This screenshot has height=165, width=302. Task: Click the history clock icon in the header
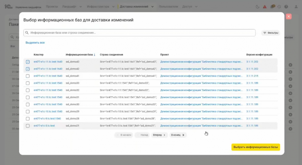click(x=279, y=6)
